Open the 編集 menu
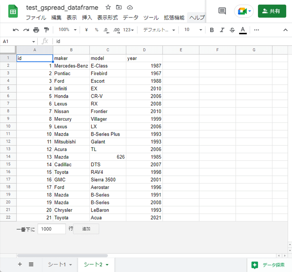Viewport: 292px width, 272px height. pyautogui.click(x=56, y=18)
